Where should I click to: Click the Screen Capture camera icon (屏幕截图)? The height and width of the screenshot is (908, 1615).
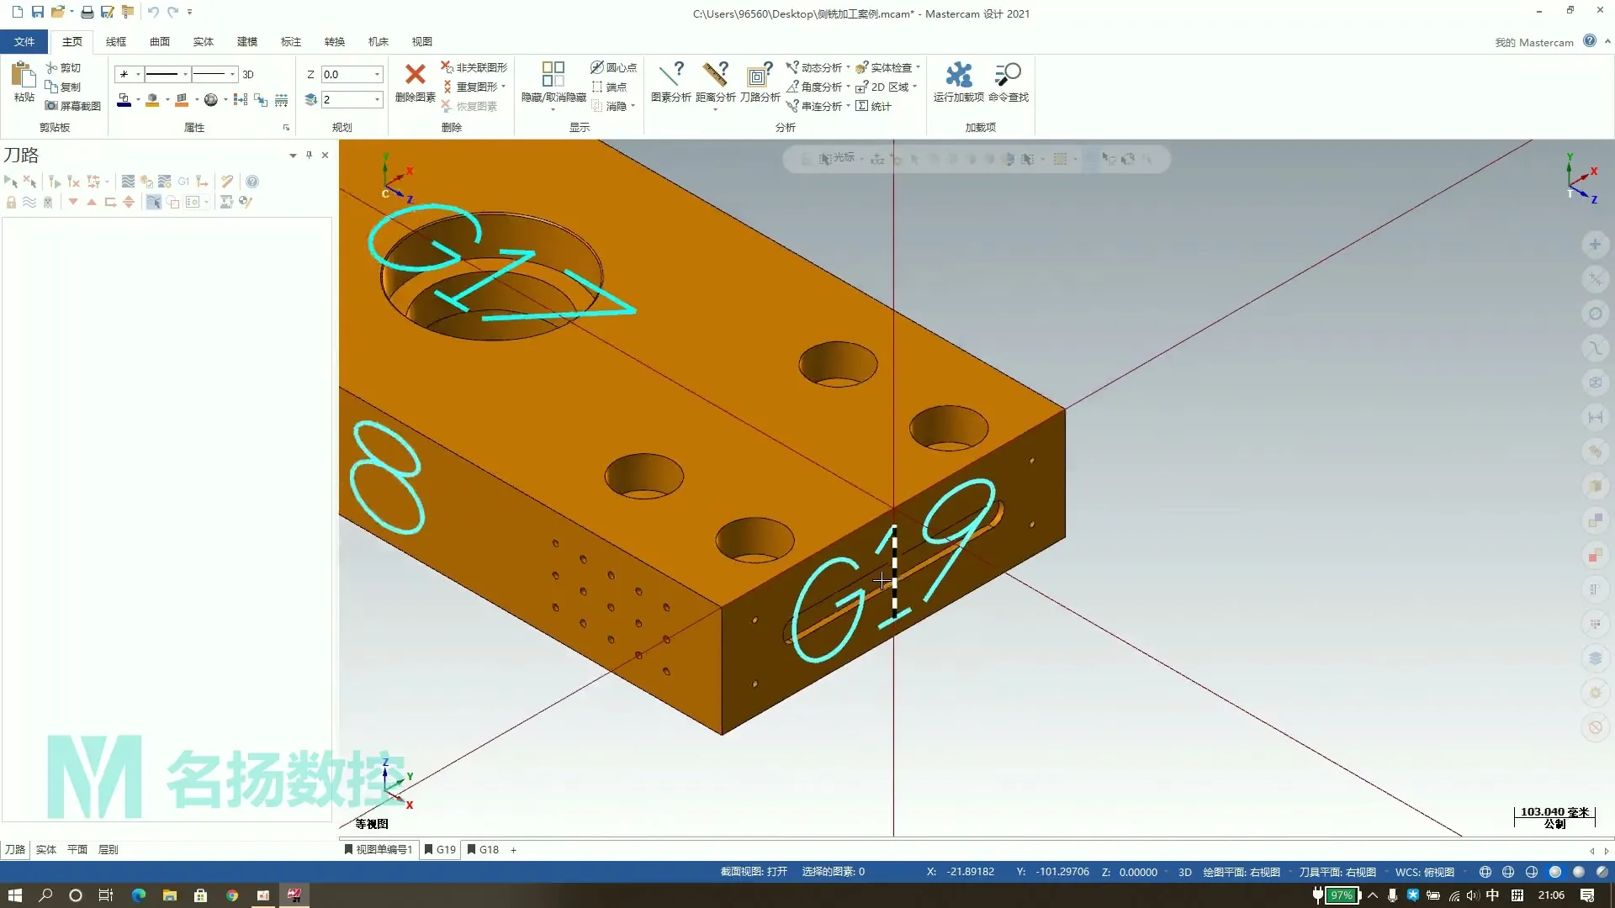(52, 106)
